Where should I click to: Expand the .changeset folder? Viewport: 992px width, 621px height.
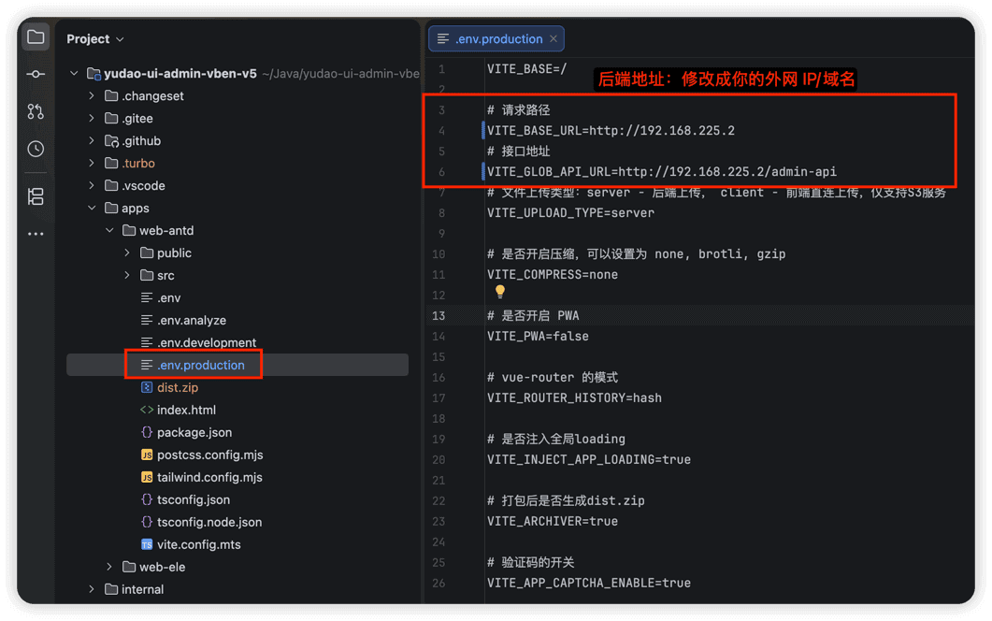(92, 96)
